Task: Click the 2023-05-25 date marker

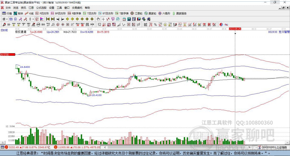Action: [235, 29]
